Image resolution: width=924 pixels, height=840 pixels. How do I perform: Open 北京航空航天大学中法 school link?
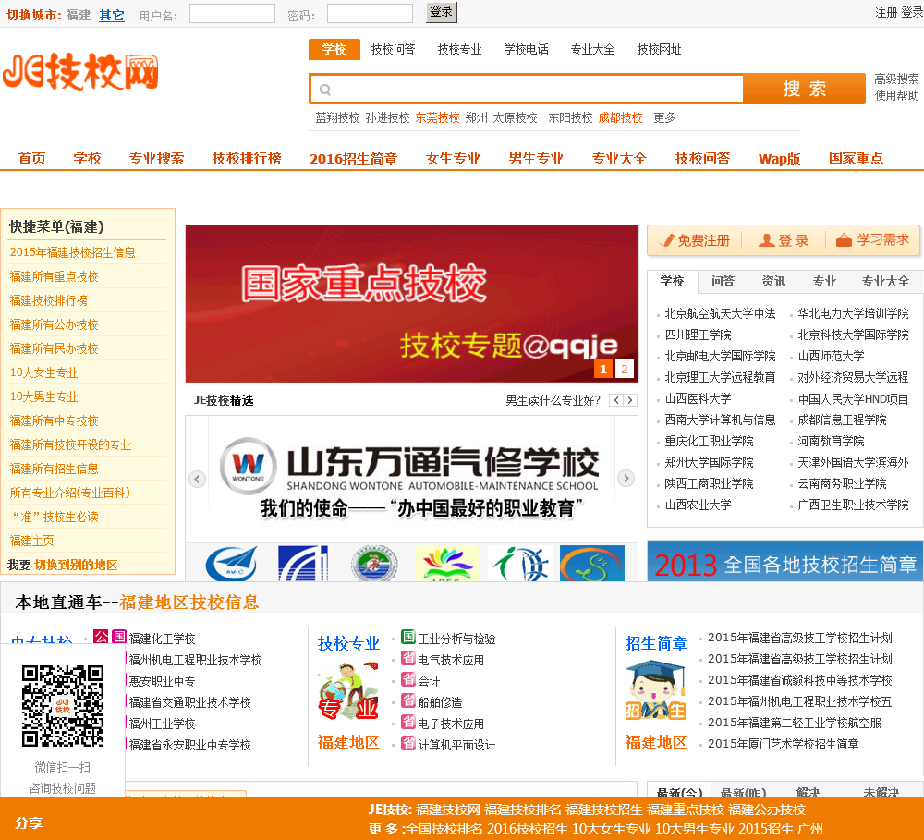point(720,313)
